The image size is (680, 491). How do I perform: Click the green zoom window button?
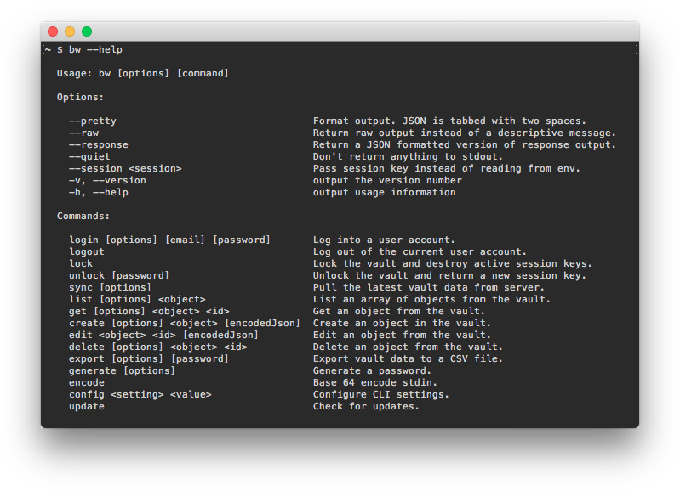[x=87, y=31]
